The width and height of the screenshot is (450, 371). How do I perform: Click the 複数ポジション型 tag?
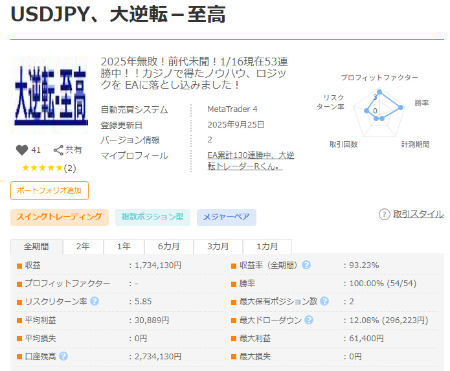coord(153,217)
